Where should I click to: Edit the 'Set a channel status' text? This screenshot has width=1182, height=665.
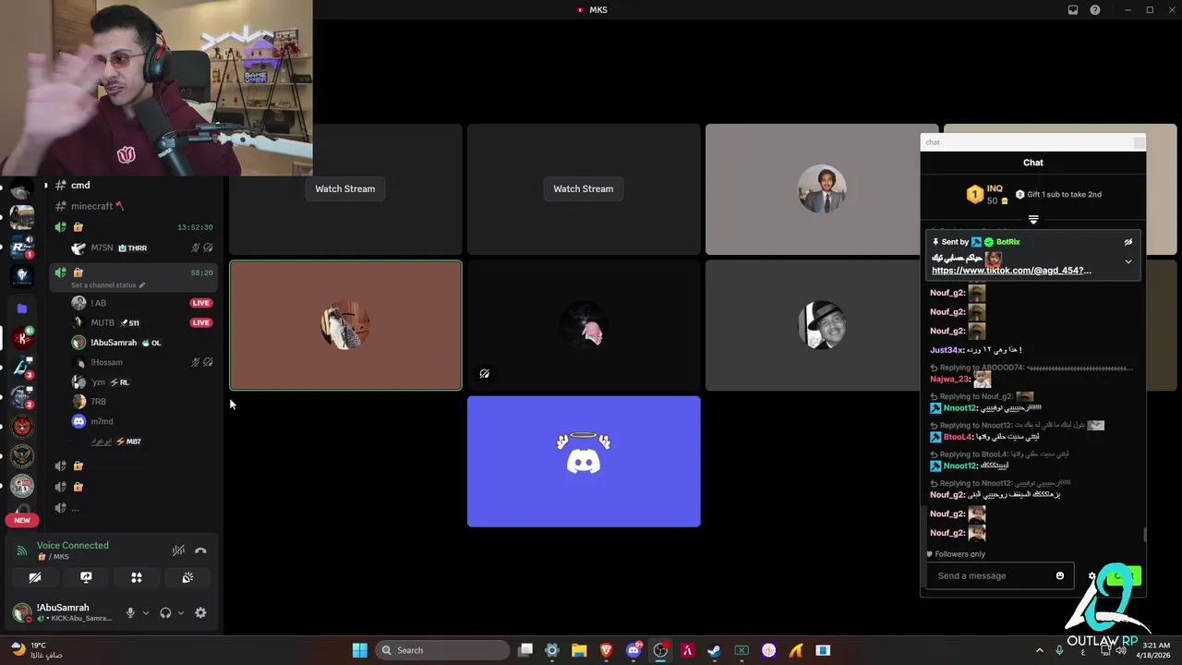pyautogui.click(x=108, y=285)
